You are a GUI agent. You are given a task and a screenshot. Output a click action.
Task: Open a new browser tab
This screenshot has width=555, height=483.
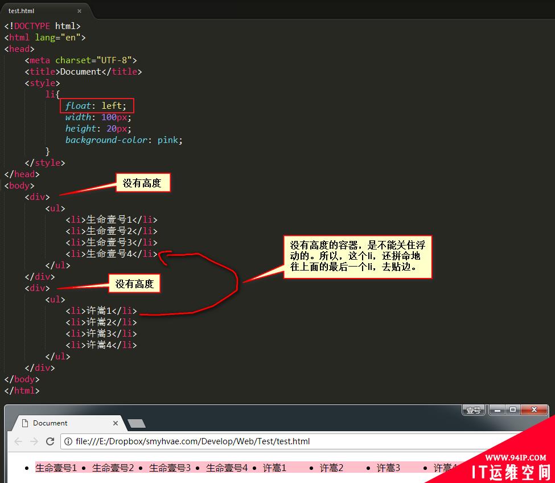(x=137, y=423)
